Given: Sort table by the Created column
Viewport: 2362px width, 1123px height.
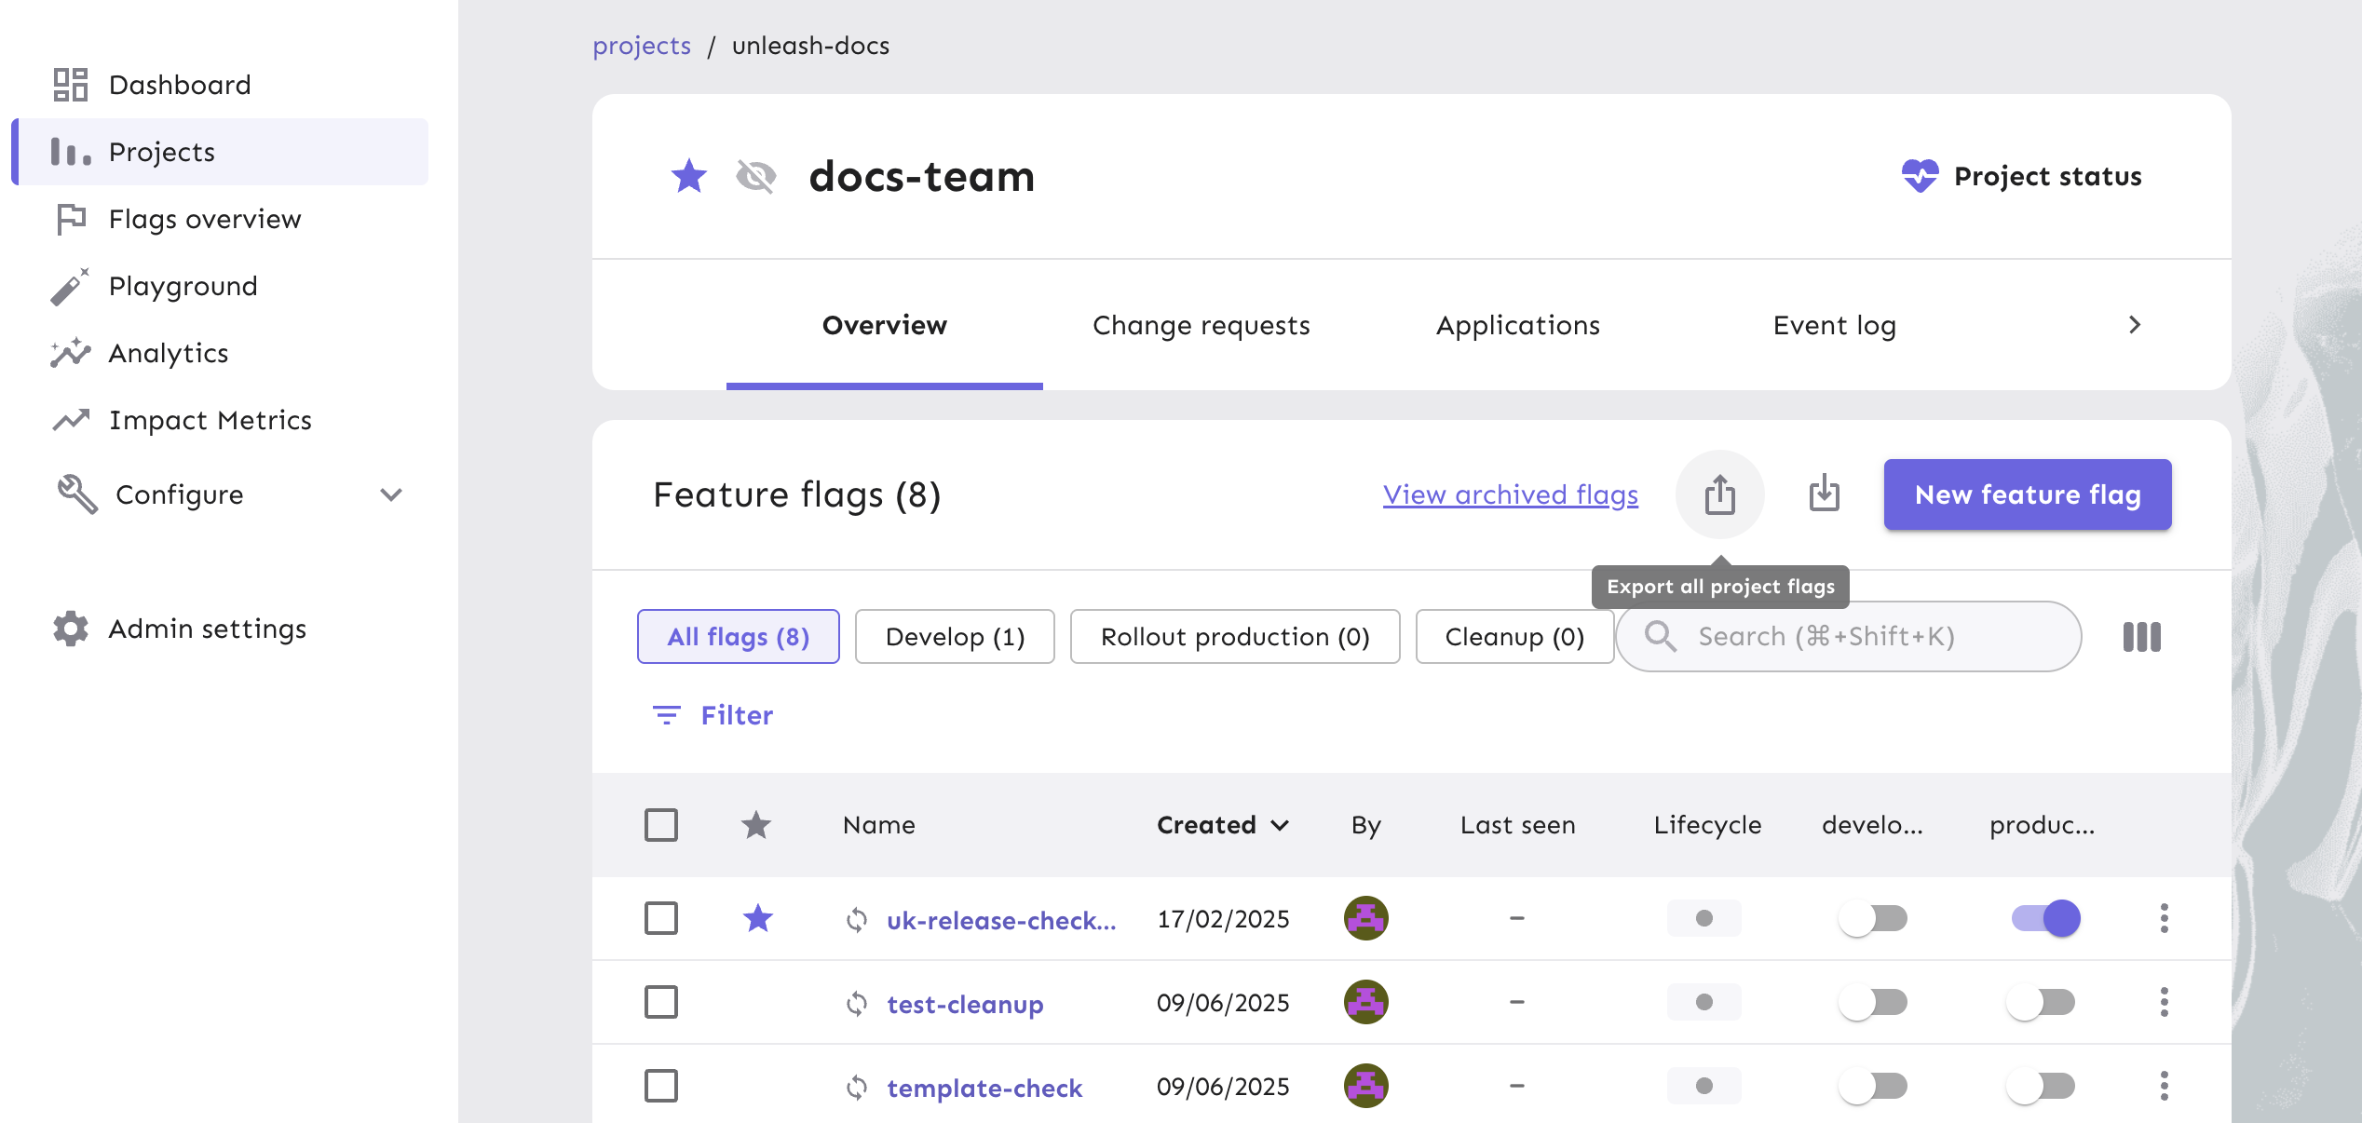Looking at the screenshot, I should coord(1223,825).
